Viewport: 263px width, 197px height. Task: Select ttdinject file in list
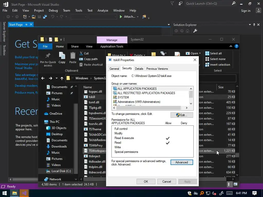click(x=94, y=156)
